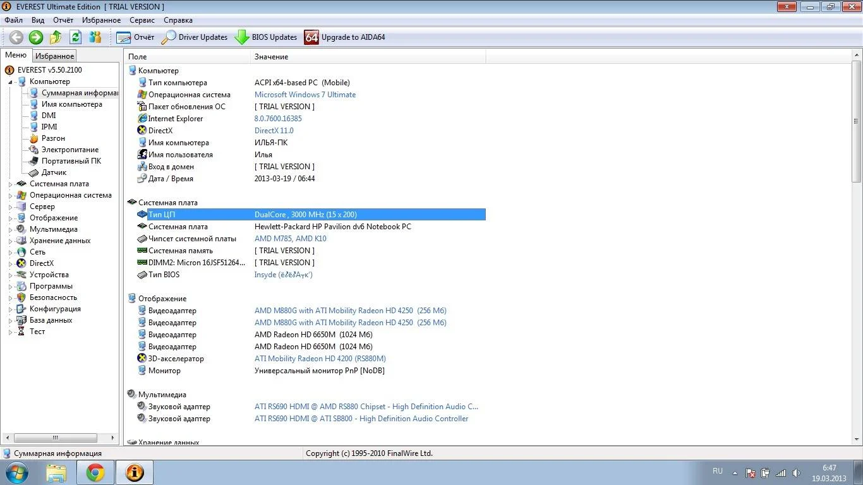Open the Избранное menu in menu bar
This screenshot has height=485, width=863.
point(101,20)
